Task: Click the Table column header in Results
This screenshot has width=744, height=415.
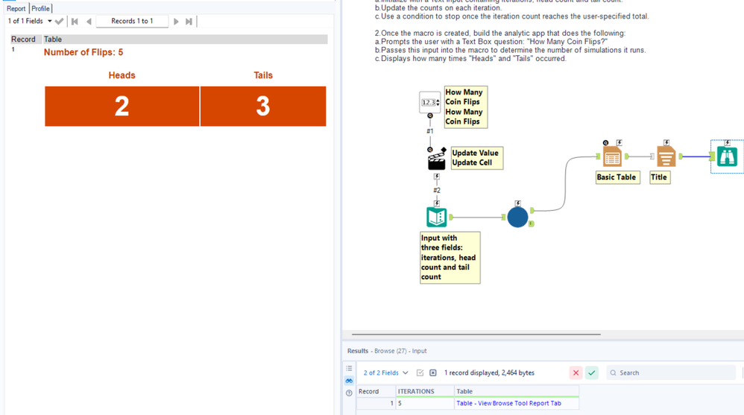Action: [x=516, y=391]
